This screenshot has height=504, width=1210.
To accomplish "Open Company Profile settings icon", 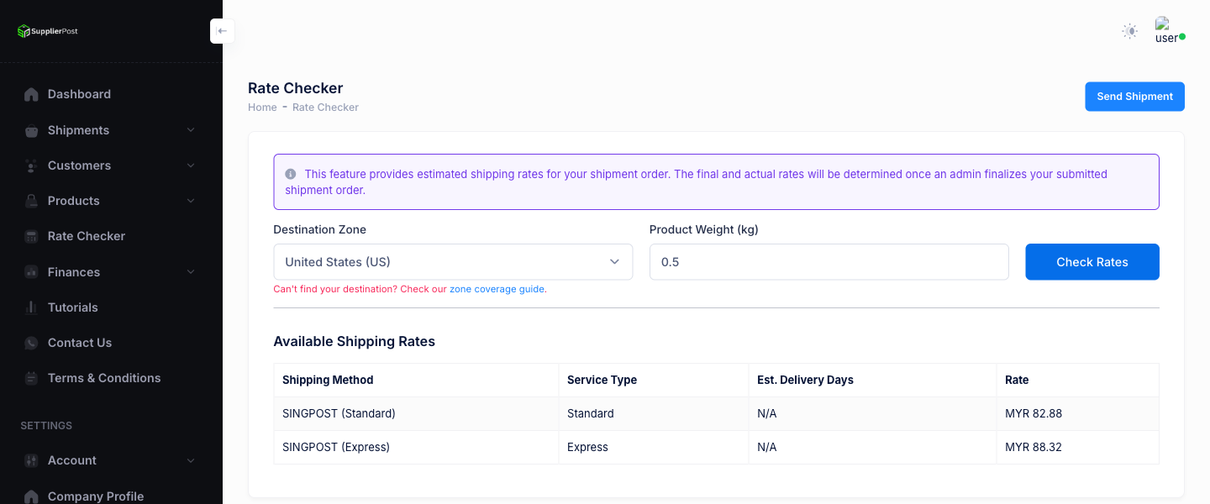I will coord(31,496).
